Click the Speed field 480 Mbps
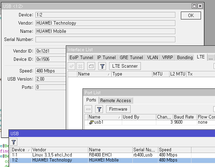The image size is (215, 167). click(51, 71)
